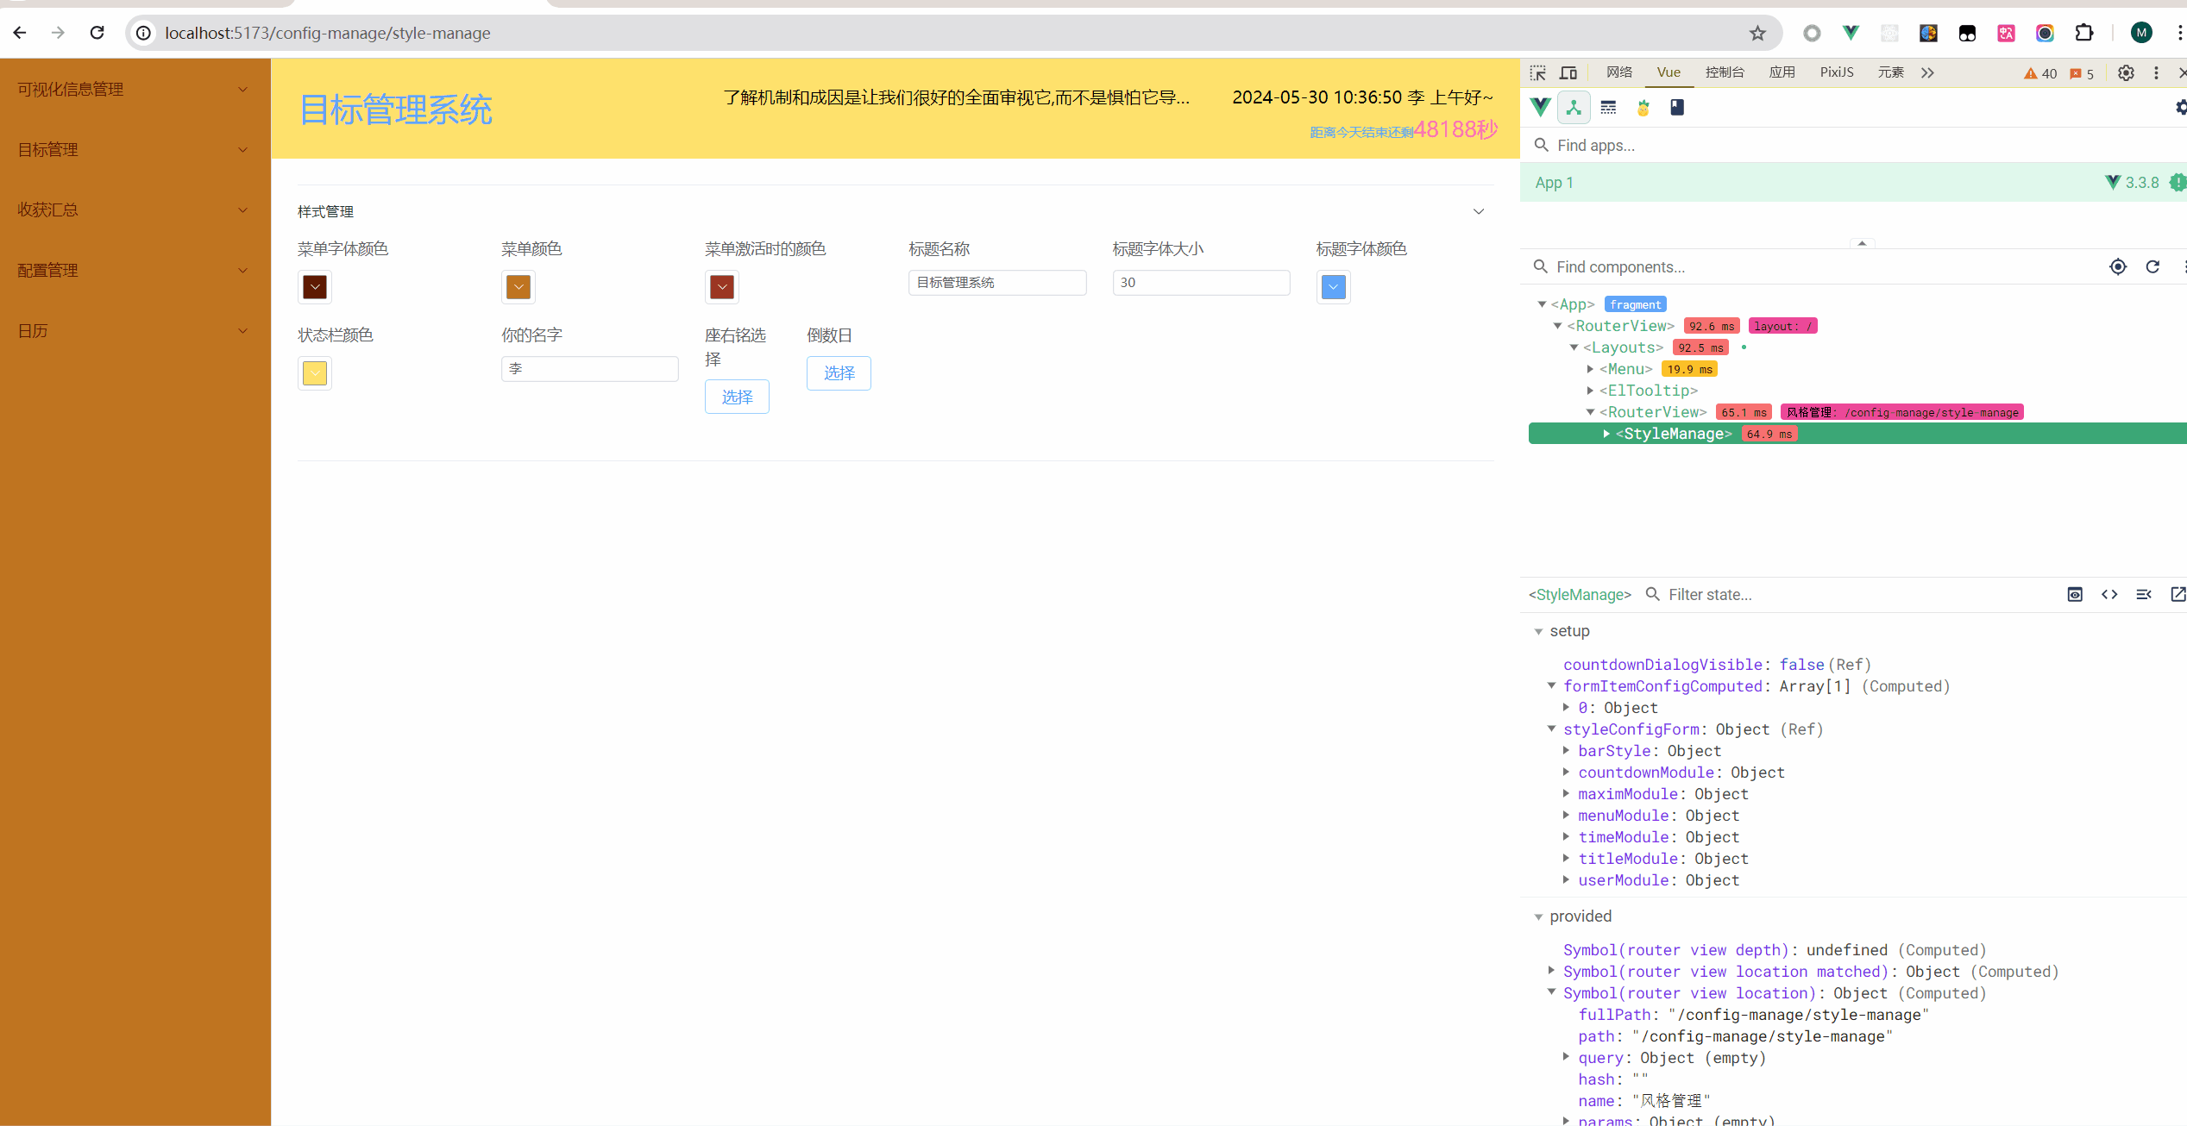The height and width of the screenshot is (1126, 2187).
Task: Click the component tree inspector icon
Action: tap(1574, 108)
